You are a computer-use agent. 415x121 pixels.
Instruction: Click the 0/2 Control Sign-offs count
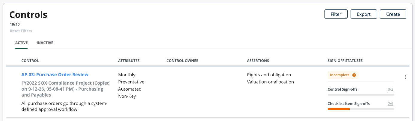coord(390,89)
